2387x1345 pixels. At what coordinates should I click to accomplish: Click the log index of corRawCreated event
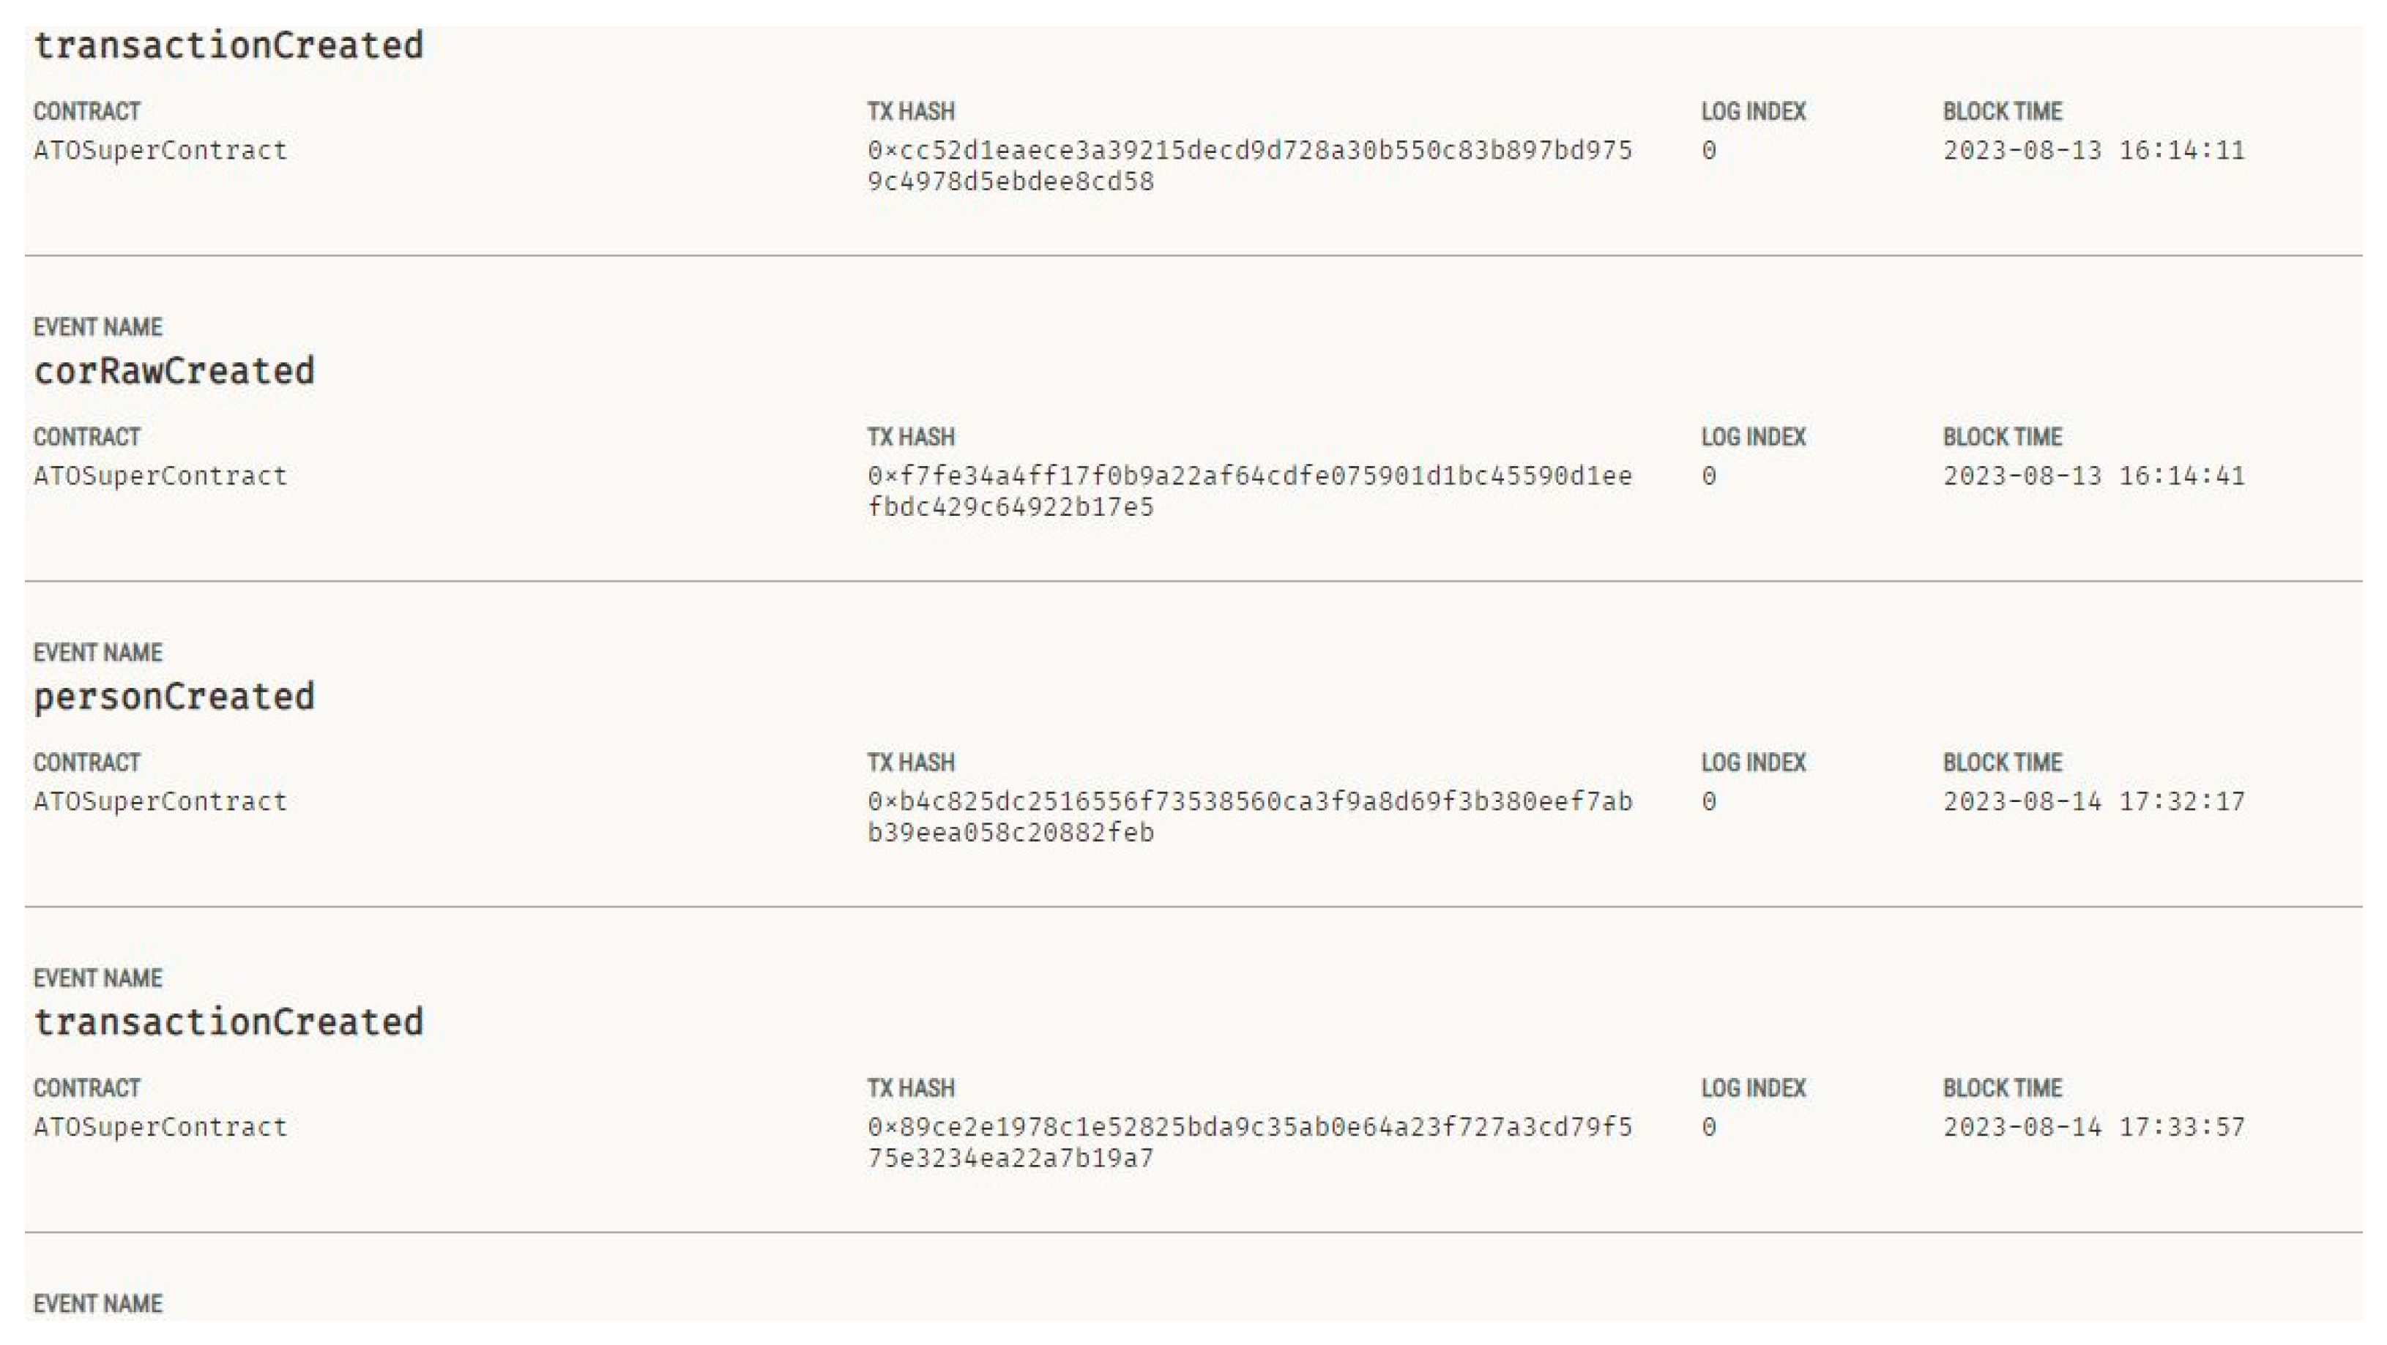pyautogui.click(x=1709, y=476)
